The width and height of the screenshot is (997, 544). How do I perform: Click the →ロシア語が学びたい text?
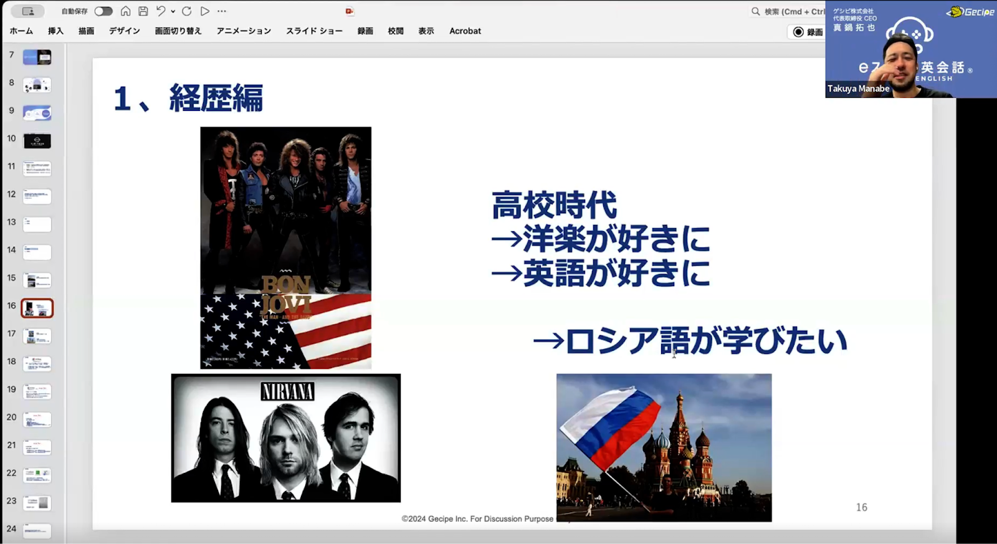(690, 341)
